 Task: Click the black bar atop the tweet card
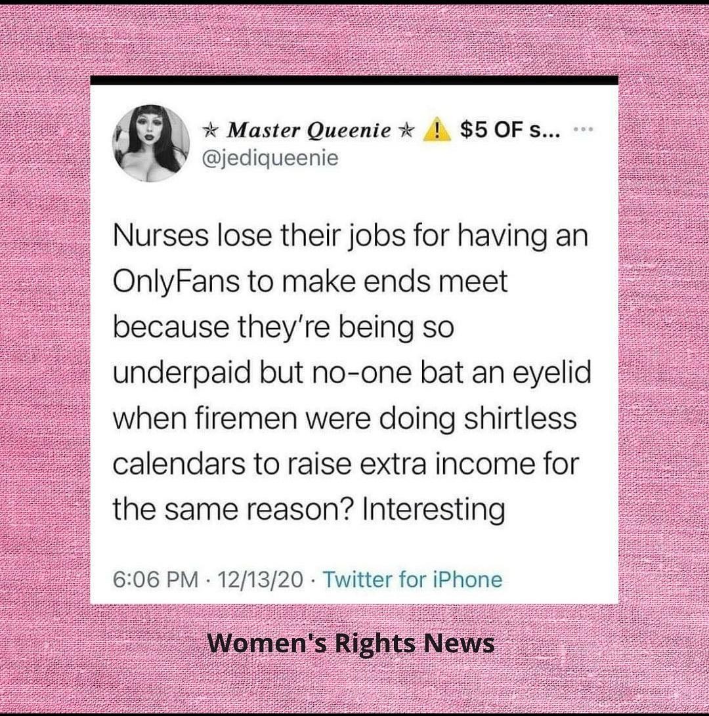coord(354,80)
